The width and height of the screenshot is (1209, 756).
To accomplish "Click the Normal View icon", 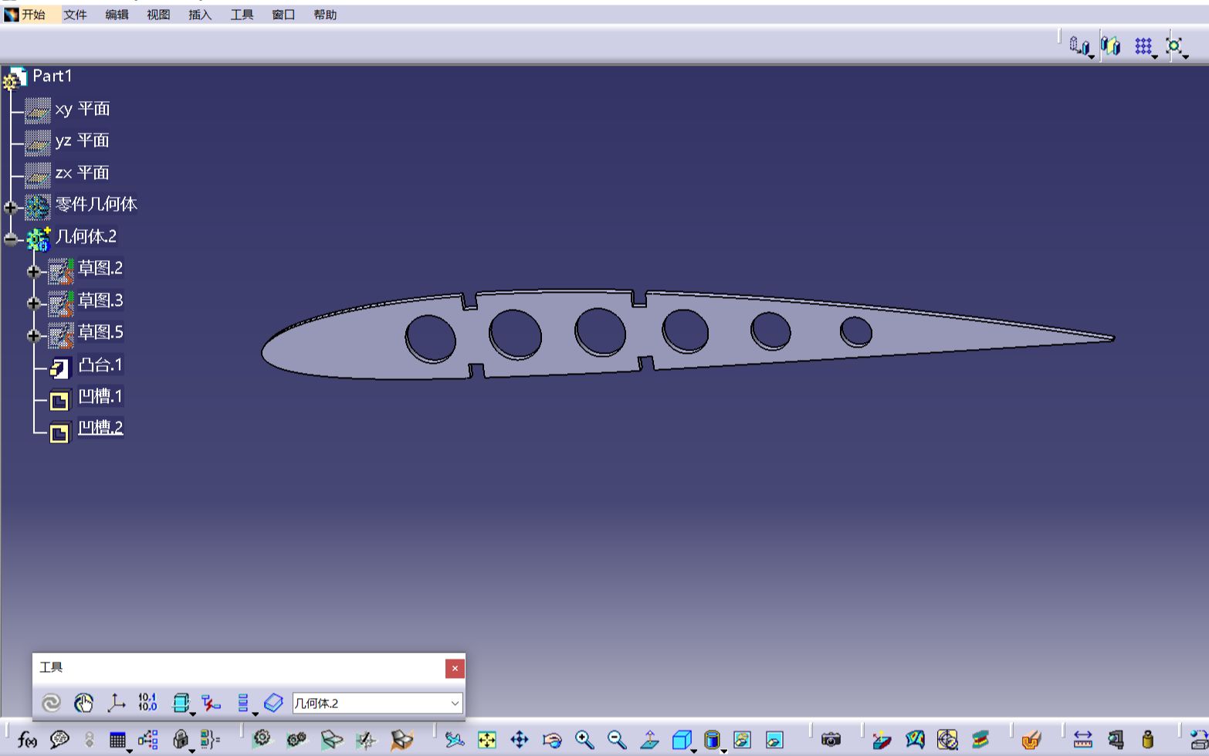I will [649, 740].
